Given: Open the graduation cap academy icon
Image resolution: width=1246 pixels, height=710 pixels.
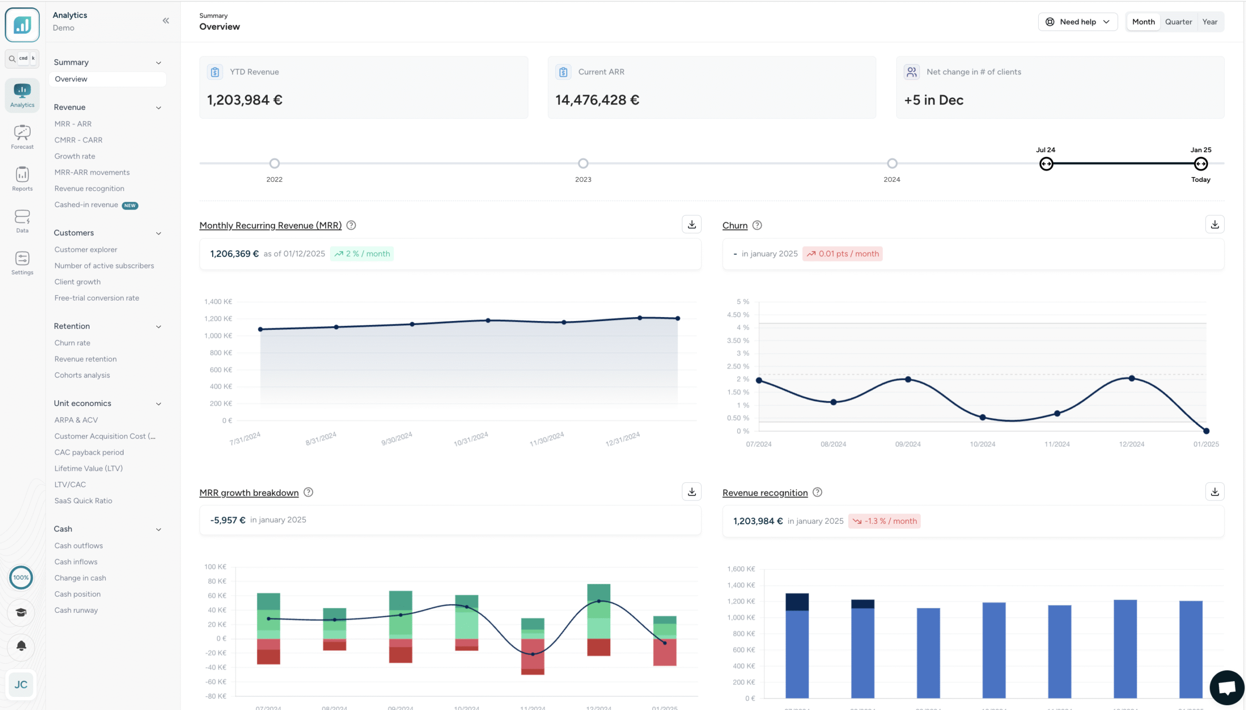Looking at the screenshot, I should click(x=21, y=612).
